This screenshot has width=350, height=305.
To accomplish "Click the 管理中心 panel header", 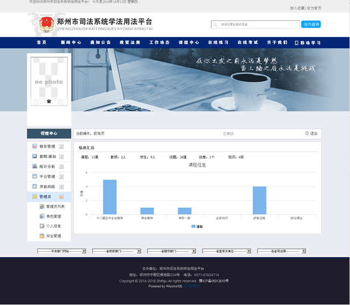I will [x=49, y=133].
